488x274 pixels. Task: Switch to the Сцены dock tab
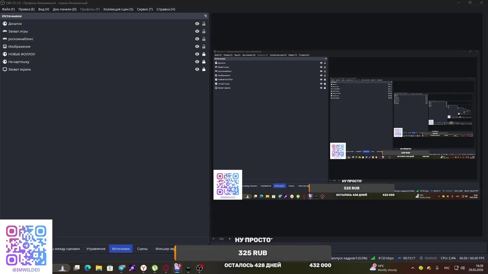142,249
